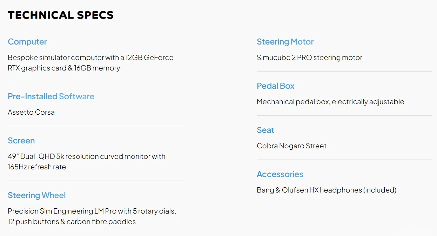Screen dimensions: 437x236
Task: Select the Steering Motor heading
Action: click(285, 42)
